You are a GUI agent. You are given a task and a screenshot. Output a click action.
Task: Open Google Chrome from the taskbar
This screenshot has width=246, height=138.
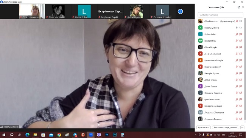(x=59, y=135)
